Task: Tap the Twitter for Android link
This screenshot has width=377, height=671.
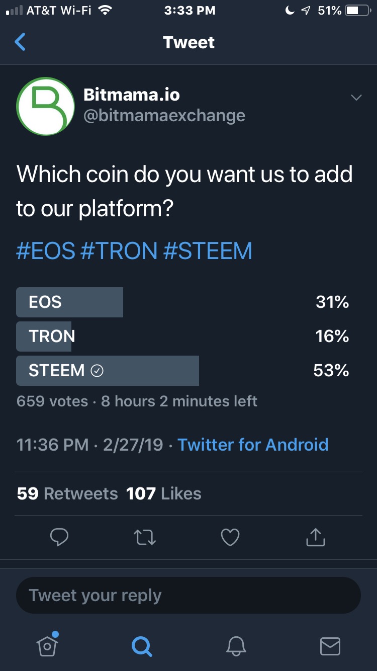Action: pyautogui.click(x=253, y=445)
